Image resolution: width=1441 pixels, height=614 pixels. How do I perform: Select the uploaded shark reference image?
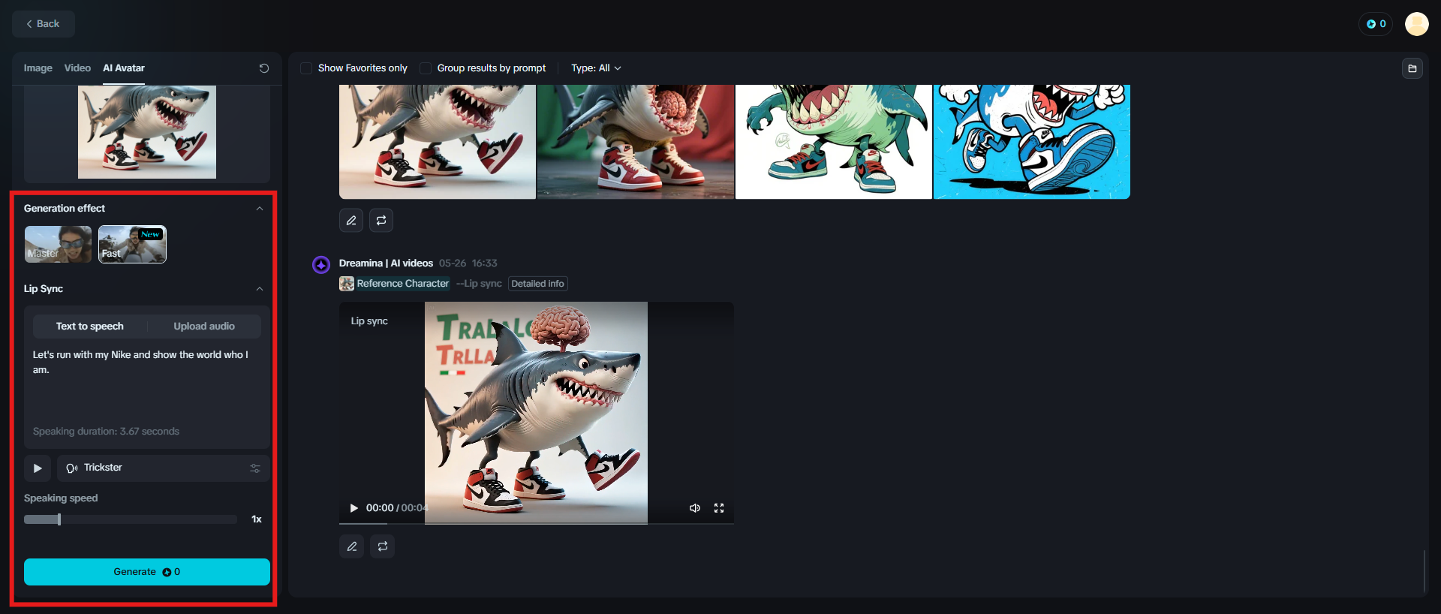pos(147,132)
